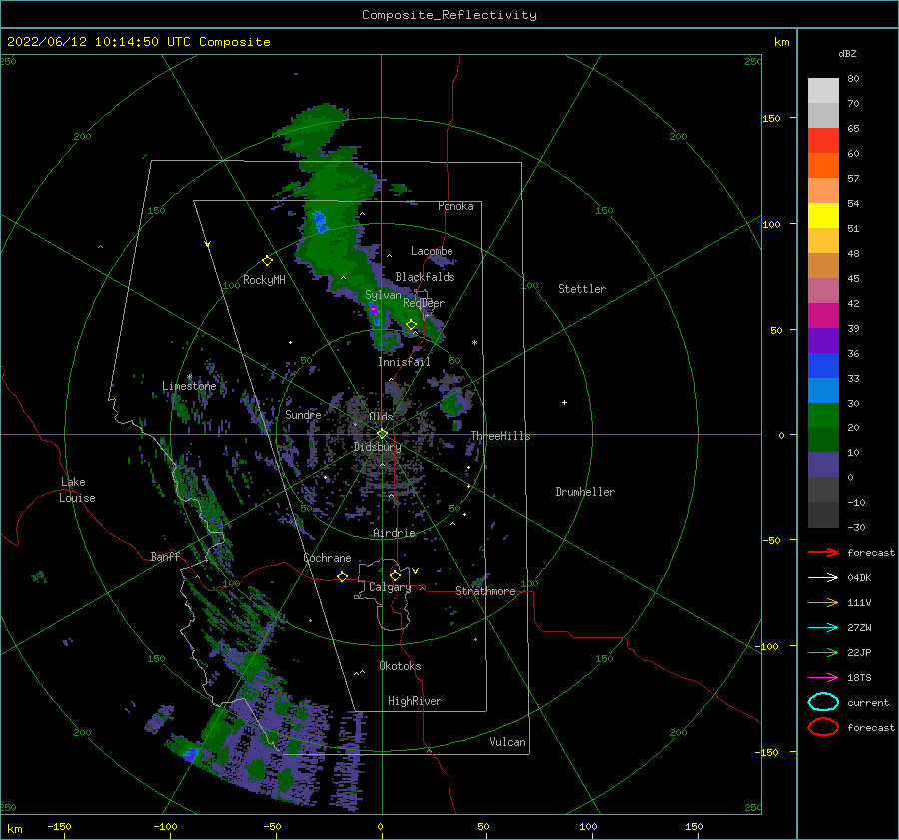The width and height of the screenshot is (899, 840).
Task: Click the Cochrane label on map
Action: (327, 558)
